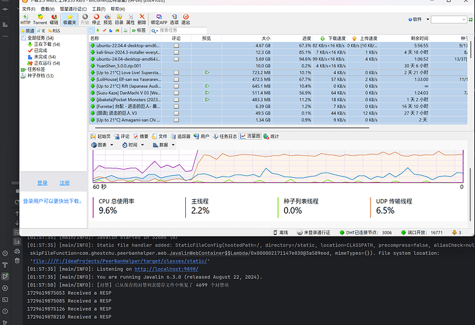475x325 pixels.
Task: Click the 注册 register link
Action: [x=65, y=183]
